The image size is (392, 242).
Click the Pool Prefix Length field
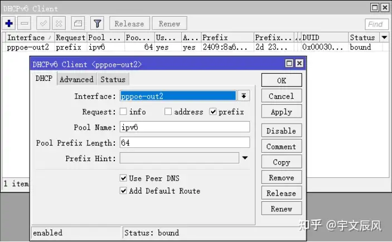pos(185,143)
